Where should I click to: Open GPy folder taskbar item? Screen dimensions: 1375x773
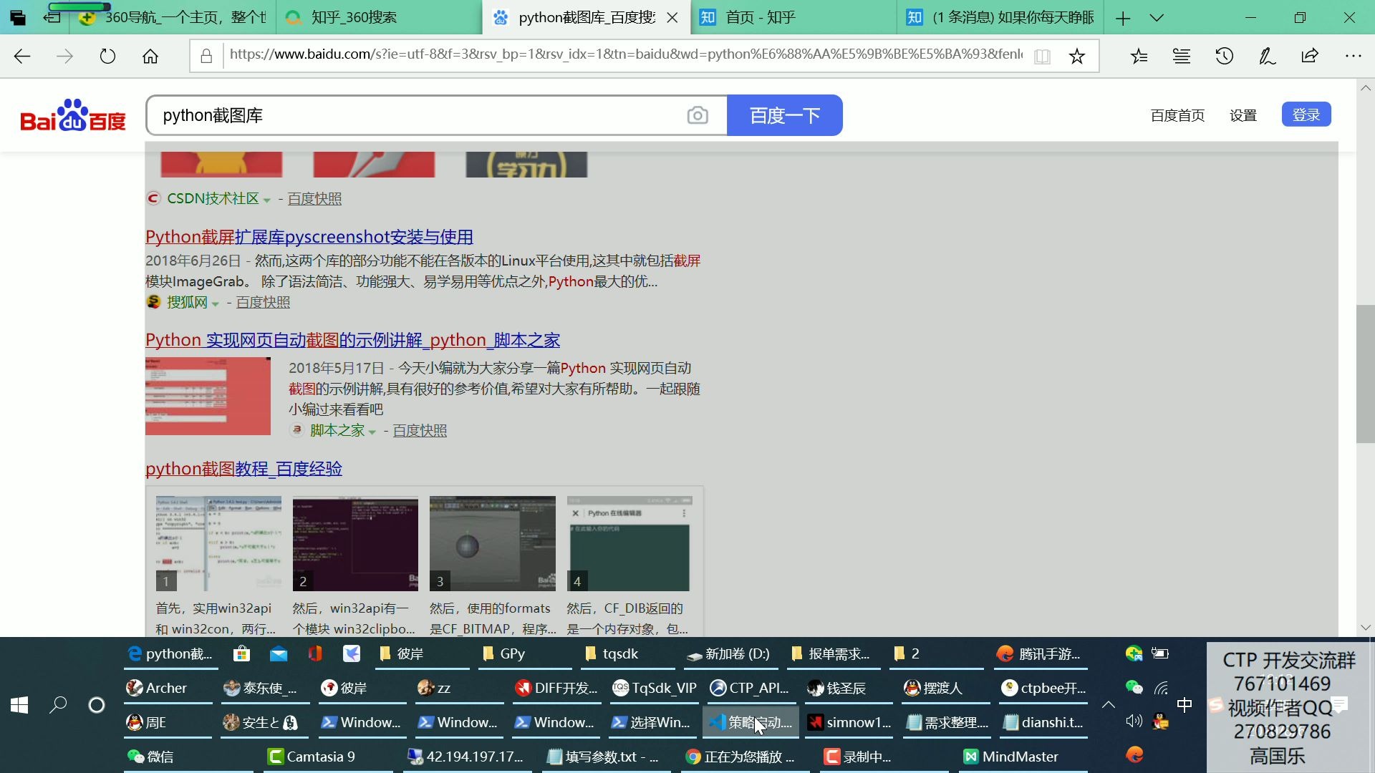coord(526,653)
